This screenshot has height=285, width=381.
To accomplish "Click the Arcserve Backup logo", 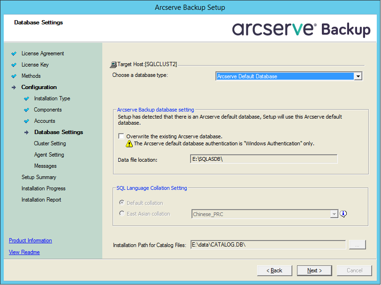I will coord(301,29).
